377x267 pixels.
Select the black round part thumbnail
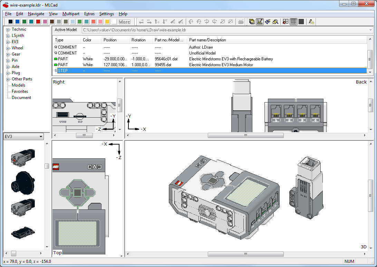coord(23,182)
